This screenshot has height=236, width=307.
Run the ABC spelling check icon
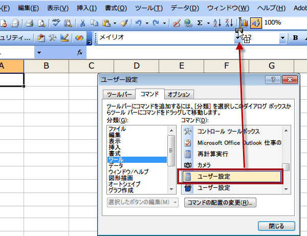56,23
